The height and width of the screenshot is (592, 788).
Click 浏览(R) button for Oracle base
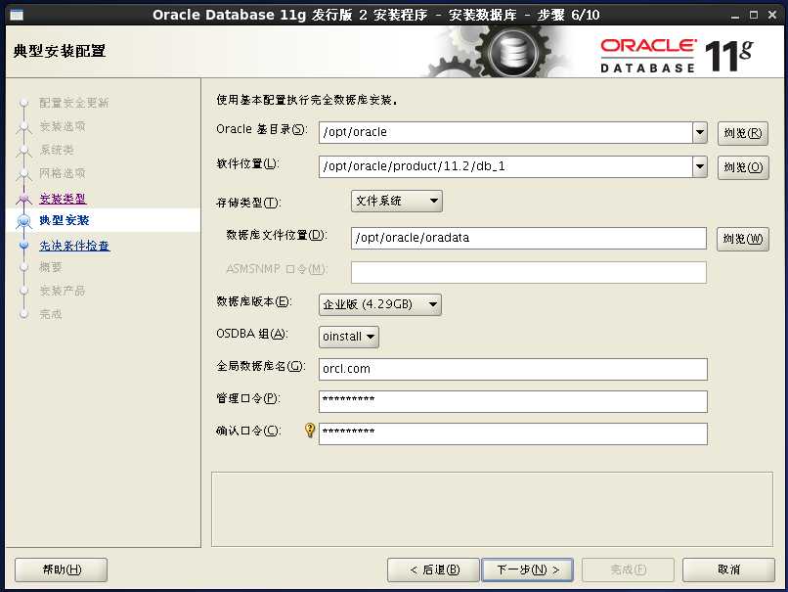tap(743, 133)
